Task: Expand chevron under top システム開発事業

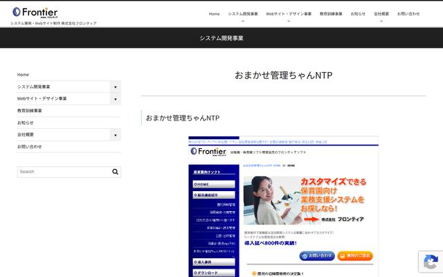Action: (243, 21)
